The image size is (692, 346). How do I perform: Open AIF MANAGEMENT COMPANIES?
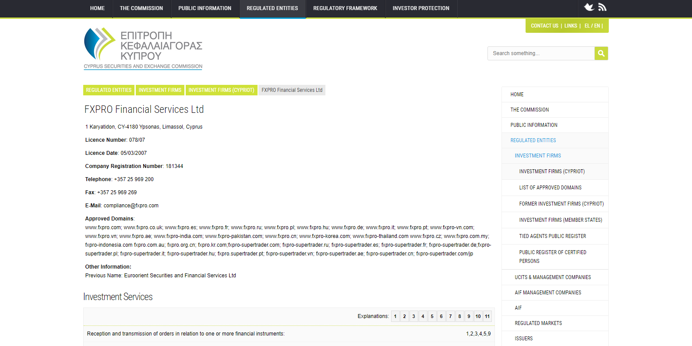click(x=555, y=293)
